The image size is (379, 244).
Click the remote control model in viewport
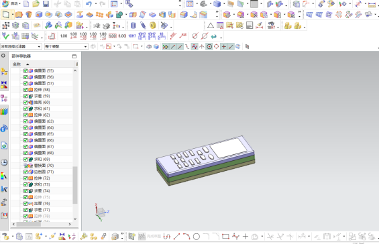tap(205, 161)
